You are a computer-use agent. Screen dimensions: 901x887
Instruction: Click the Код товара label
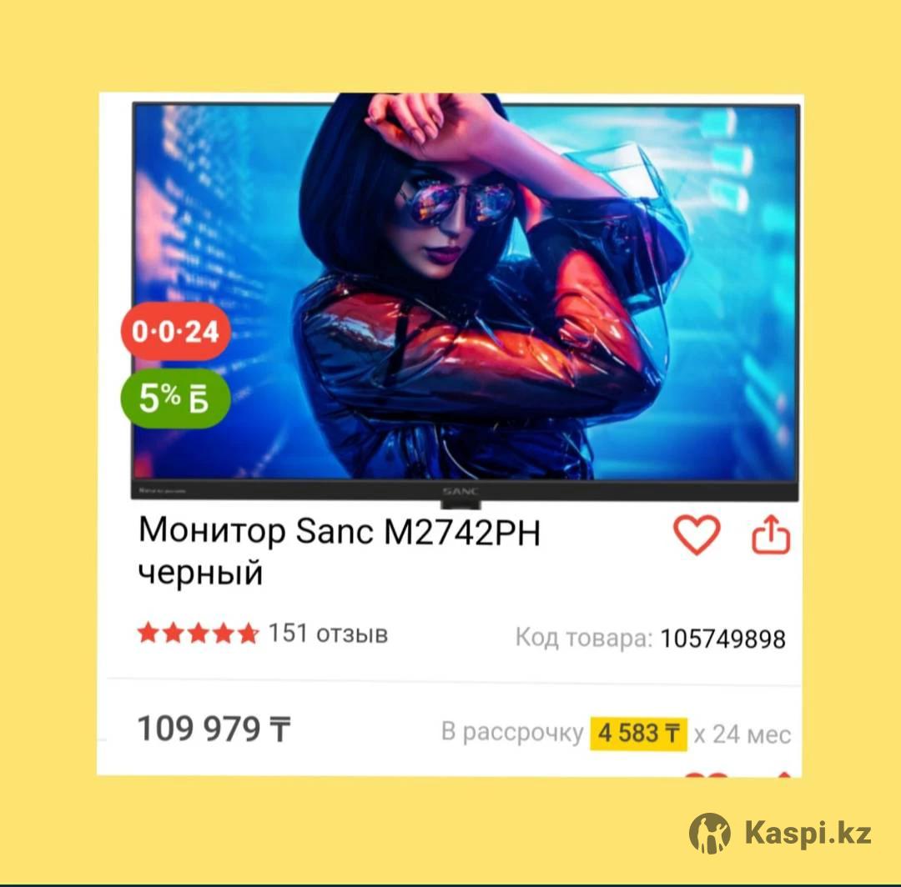(x=584, y=638)
